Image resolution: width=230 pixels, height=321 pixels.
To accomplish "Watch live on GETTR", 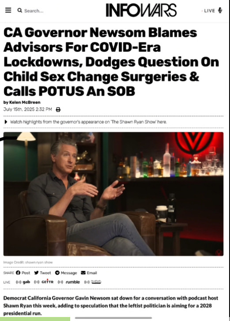I will pyautogui.click(x=44, y=282).
